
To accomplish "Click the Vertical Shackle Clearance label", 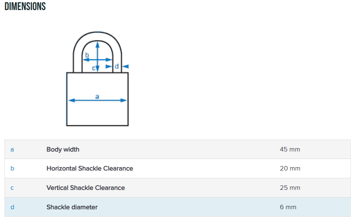I will (85, 188).
